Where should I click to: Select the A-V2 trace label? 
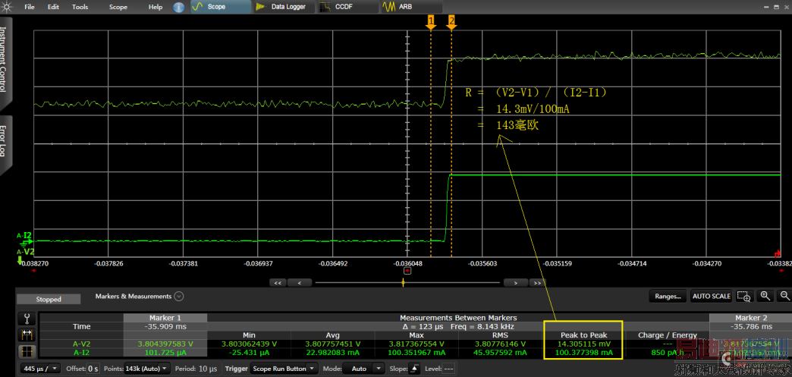click(25, 252)
